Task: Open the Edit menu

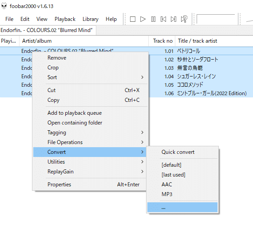Action: (25, 19)
